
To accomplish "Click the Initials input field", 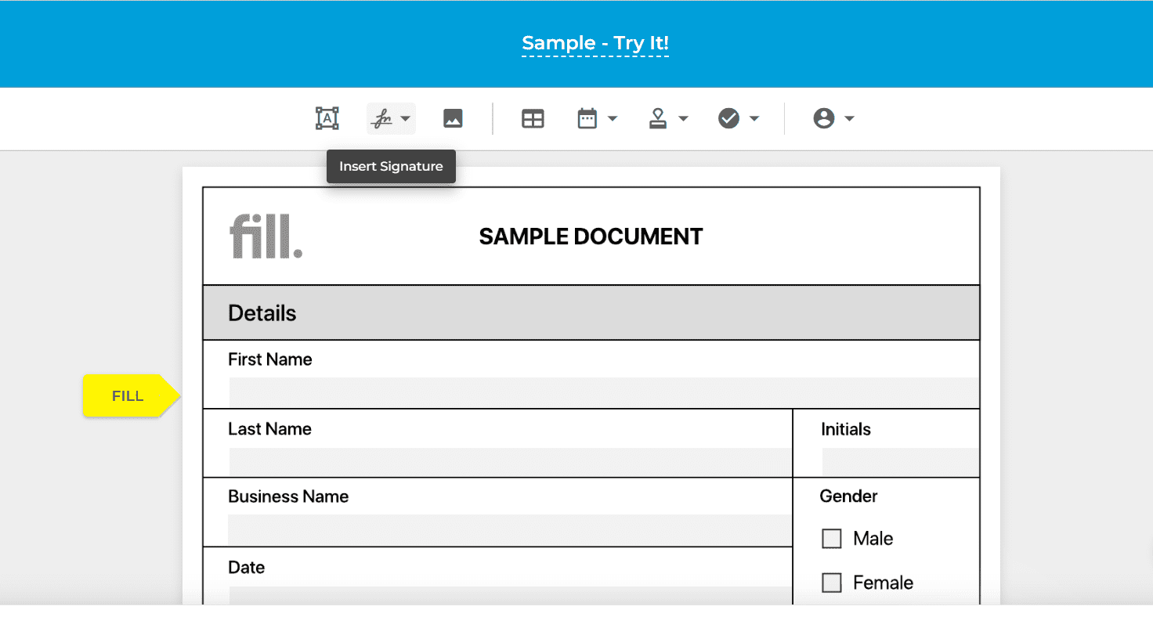I will pyautogui.click(x=901, y=462).
